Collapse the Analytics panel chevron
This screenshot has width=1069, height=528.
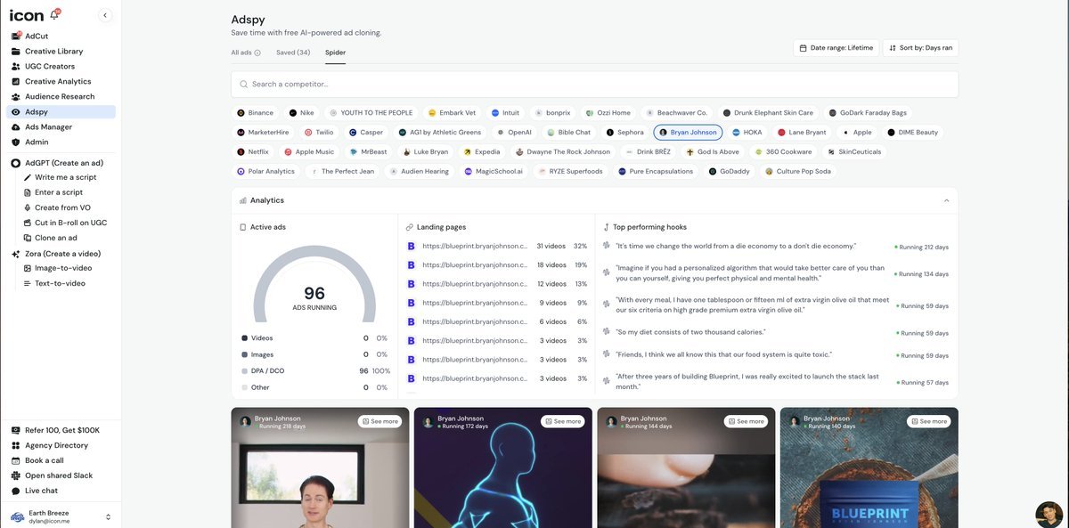[x=946, y=201]
